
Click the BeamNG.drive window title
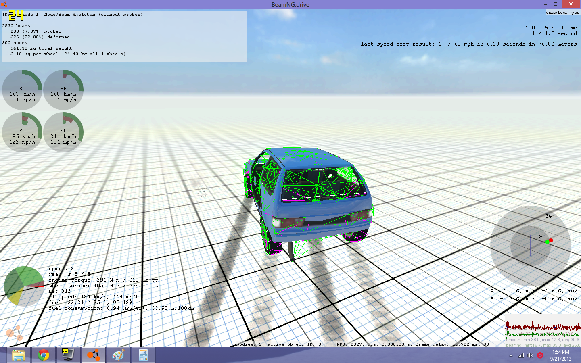290,5
